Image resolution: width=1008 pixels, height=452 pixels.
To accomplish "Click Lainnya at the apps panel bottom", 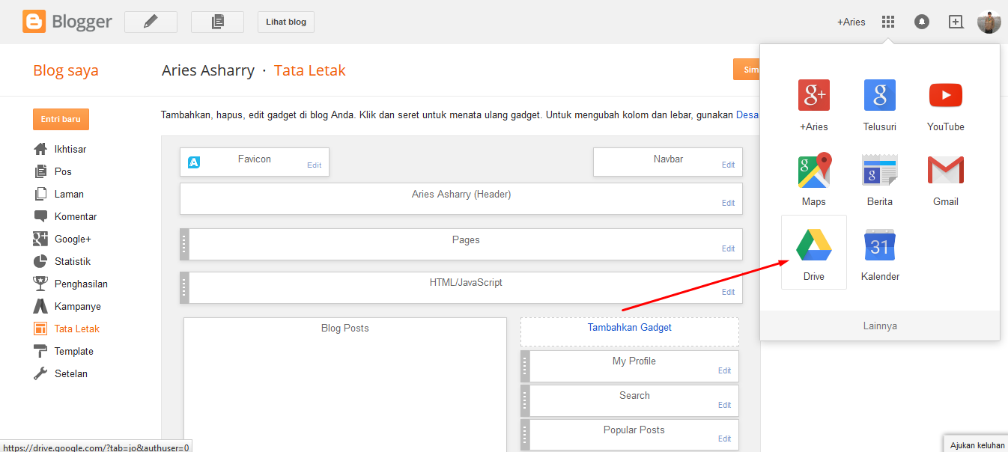I will click(x=880, y=326).
